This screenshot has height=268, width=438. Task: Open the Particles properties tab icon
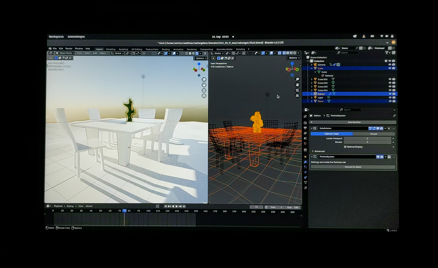point(305,167)
